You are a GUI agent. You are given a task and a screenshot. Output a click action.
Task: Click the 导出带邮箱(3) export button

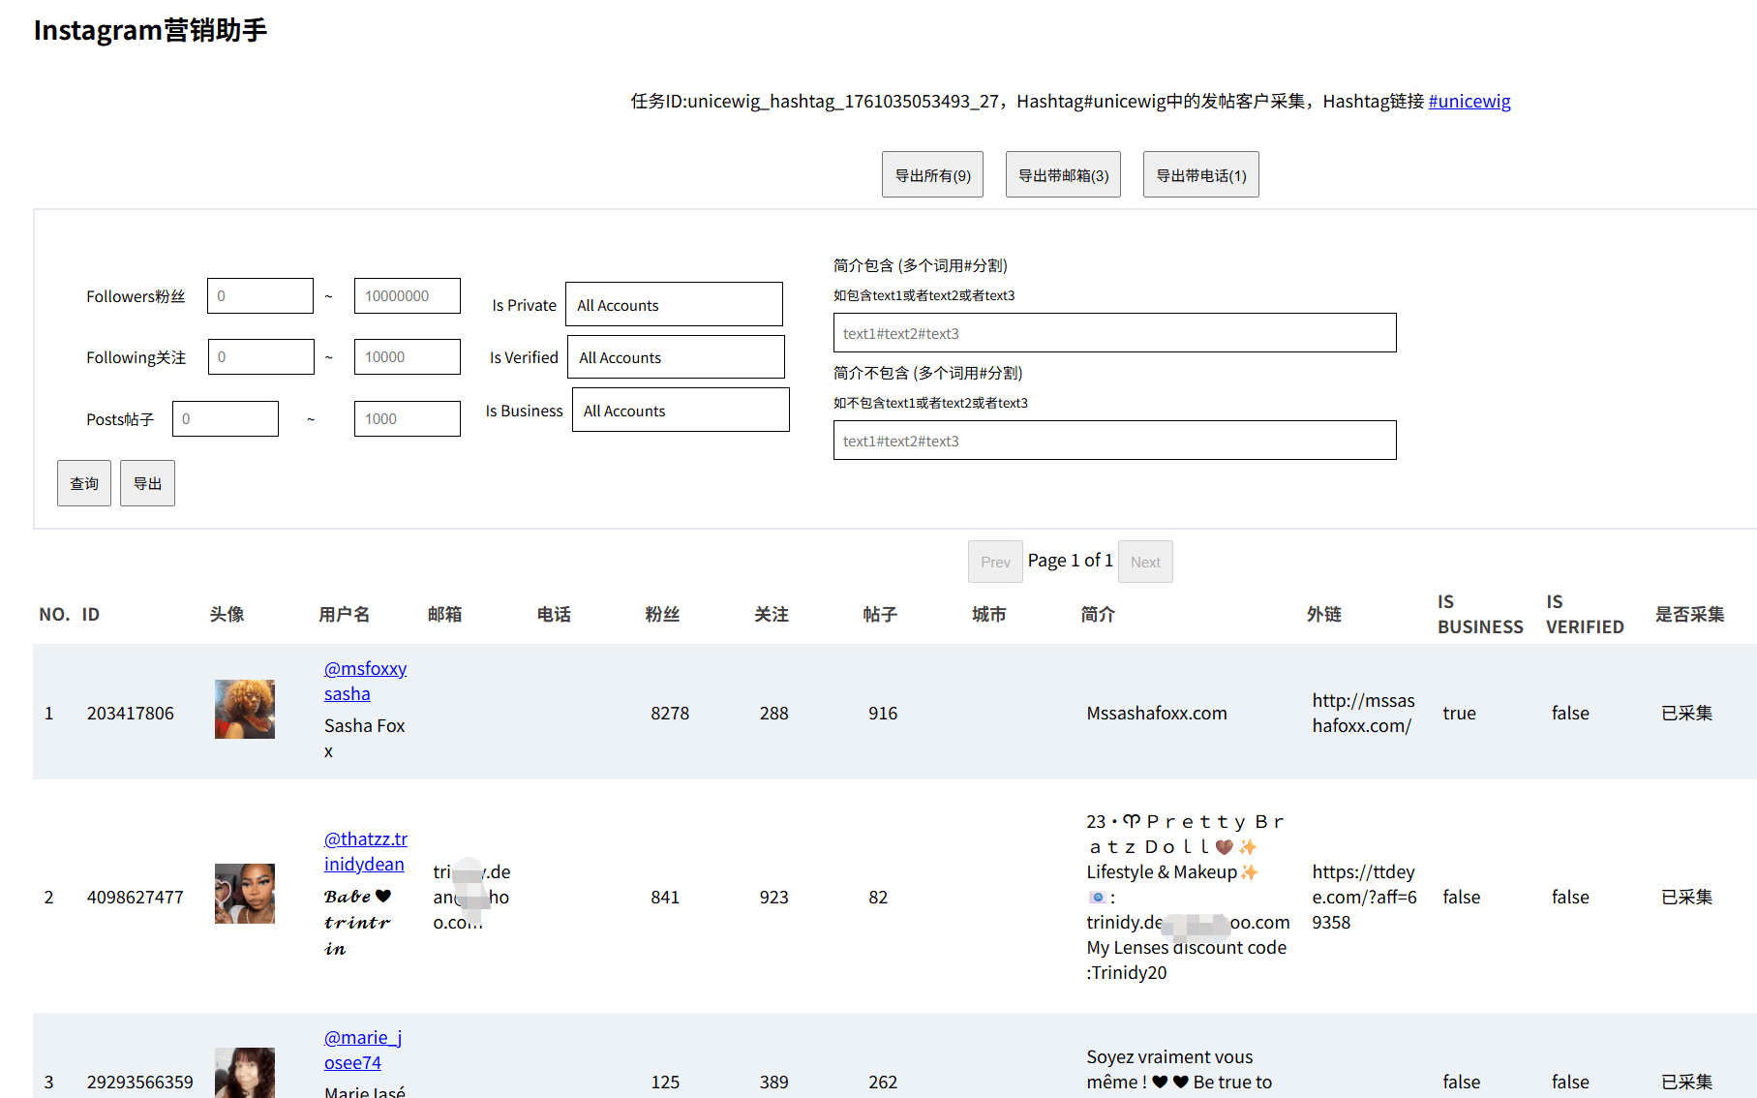1063,175
